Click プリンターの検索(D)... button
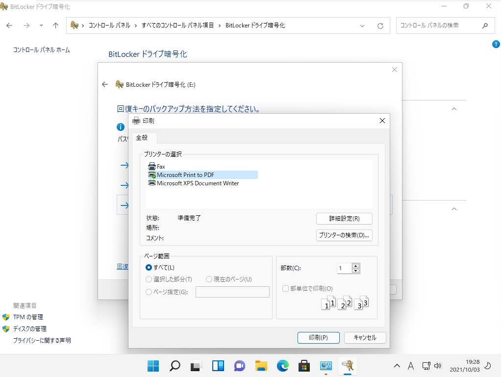501x377 pixels. (344, 235)
